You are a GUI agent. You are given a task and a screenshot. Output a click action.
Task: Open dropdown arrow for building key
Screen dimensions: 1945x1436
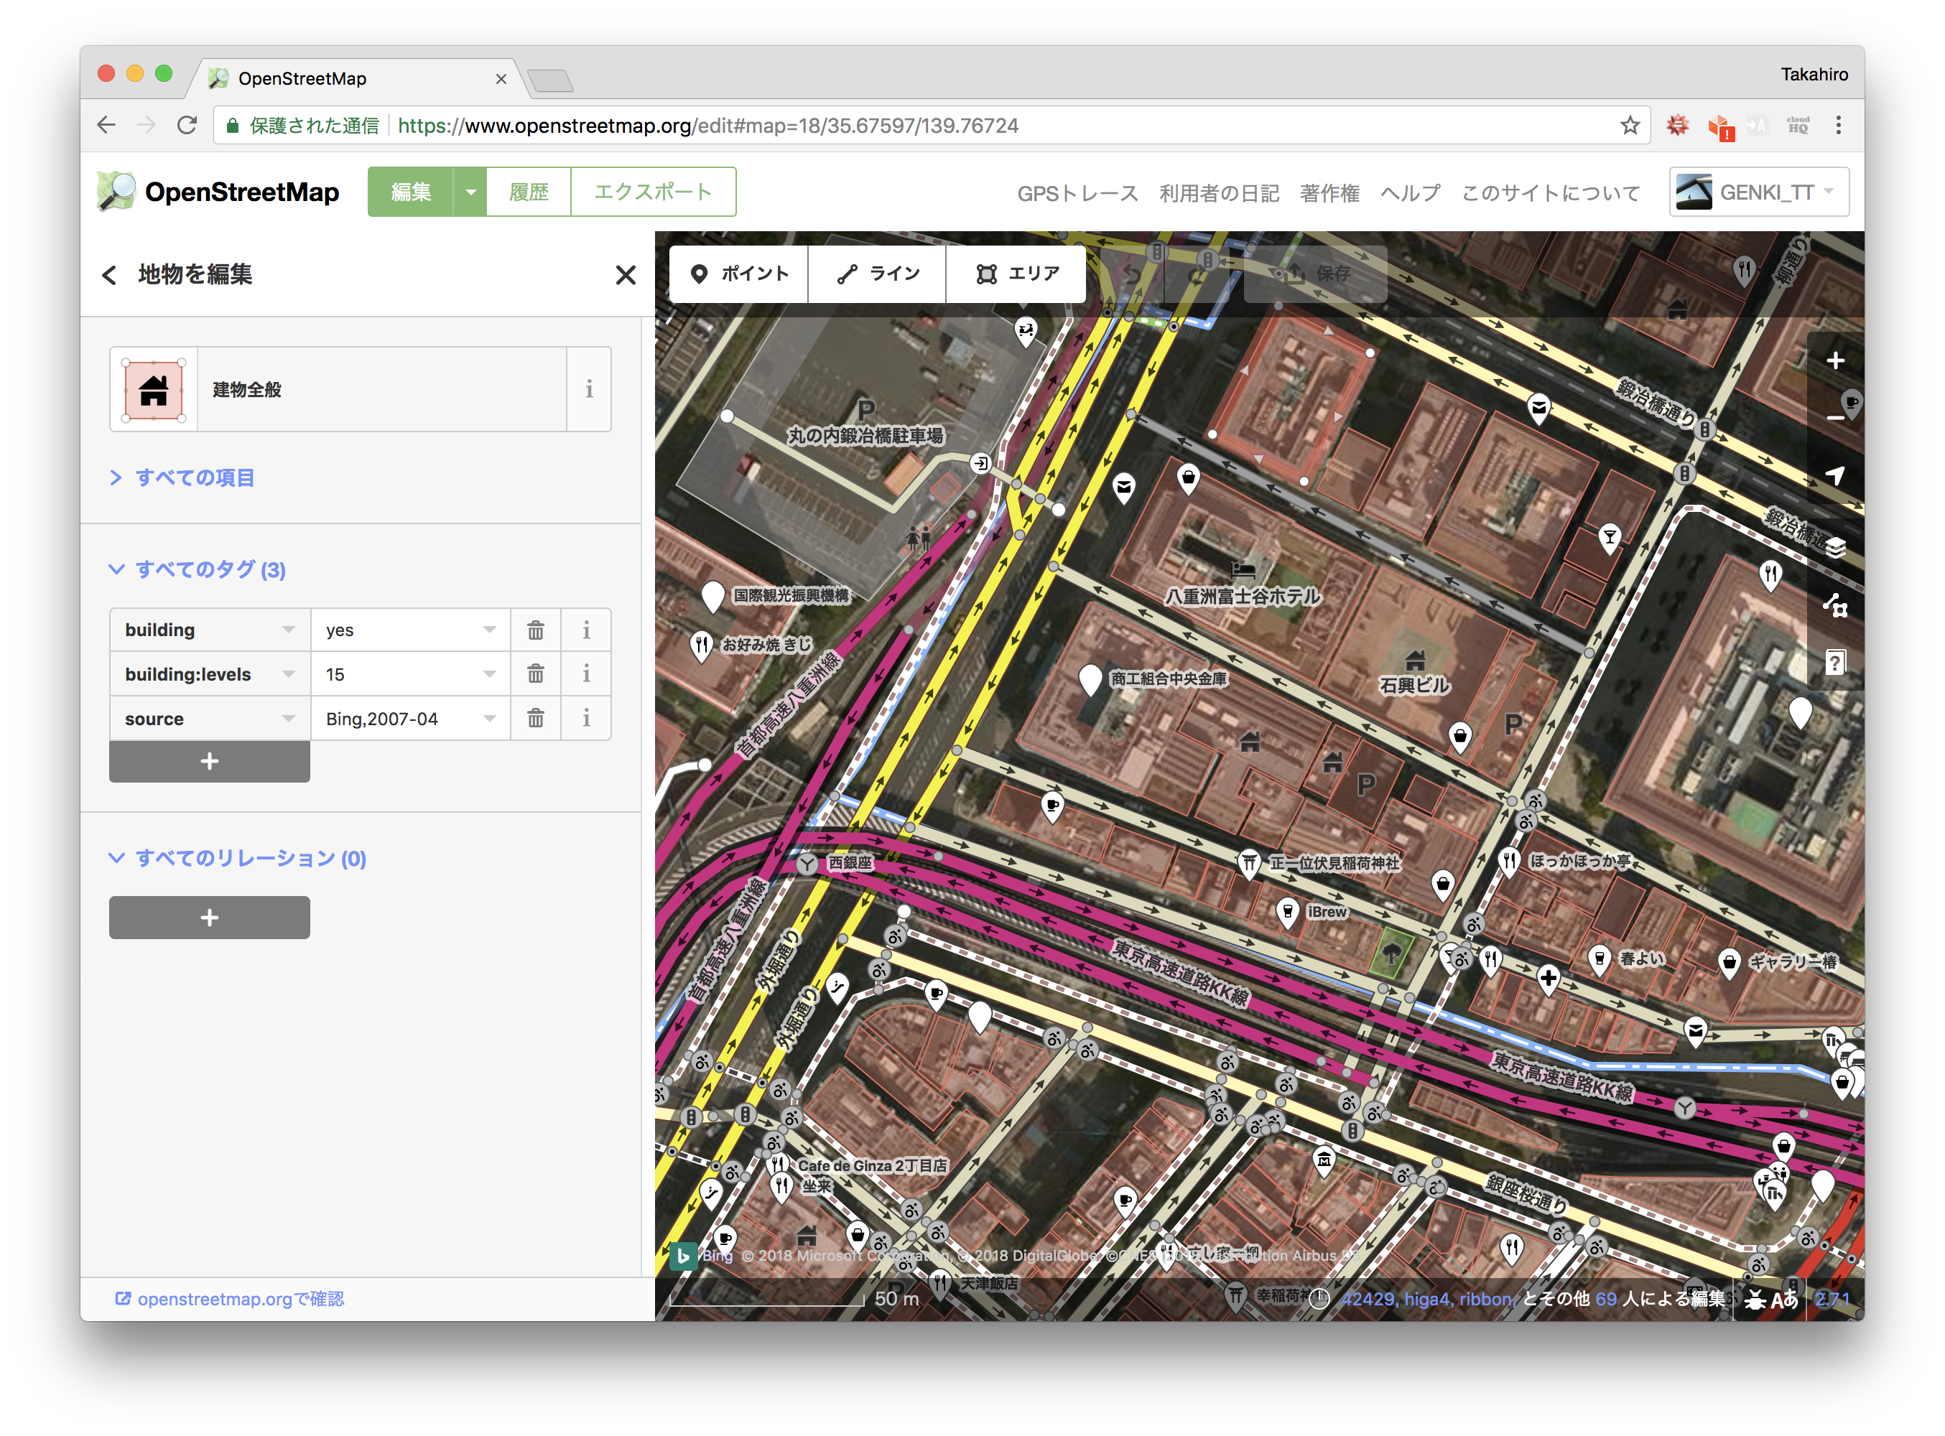click(x=289, y=630)
